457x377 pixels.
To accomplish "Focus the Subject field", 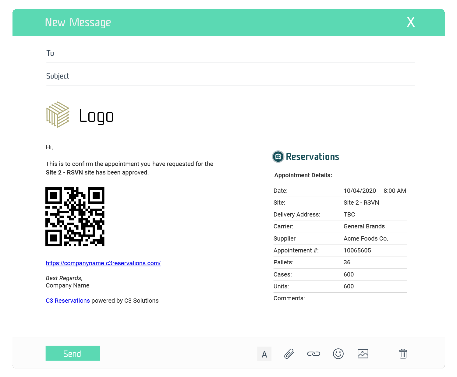I will tap(231, 76).
